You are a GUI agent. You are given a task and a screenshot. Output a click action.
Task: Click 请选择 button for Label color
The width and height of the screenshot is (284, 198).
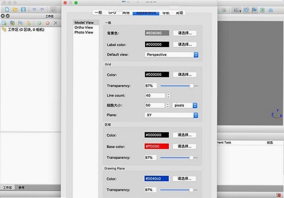click(x=185, y=45)
